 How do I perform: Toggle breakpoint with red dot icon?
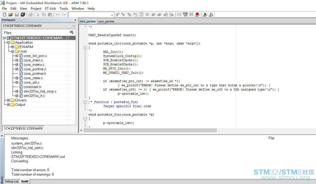coord(197,15)
